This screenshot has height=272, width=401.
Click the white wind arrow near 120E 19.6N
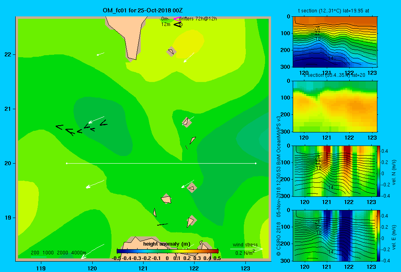click(x=95, y=184)
